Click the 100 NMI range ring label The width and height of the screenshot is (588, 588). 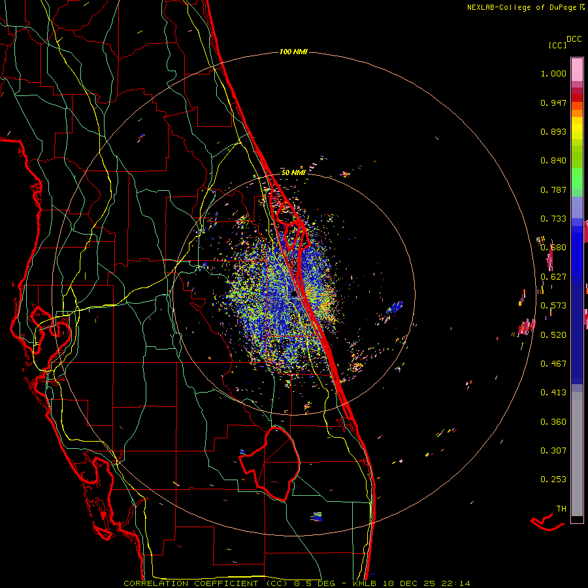click(x=293, y=52)
